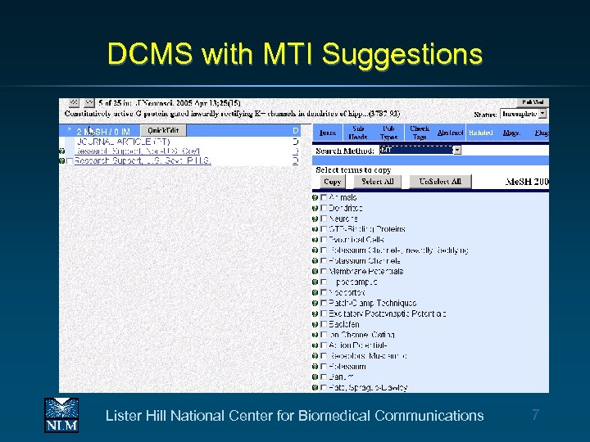
Task: Click the Excitatory Postsynaptic Potentials term text
Action: click(x=387, y=313)
